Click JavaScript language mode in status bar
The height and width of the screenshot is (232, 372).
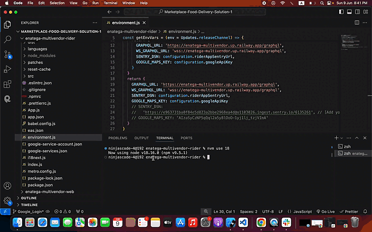pyautogui.click(x=300, y=211)
